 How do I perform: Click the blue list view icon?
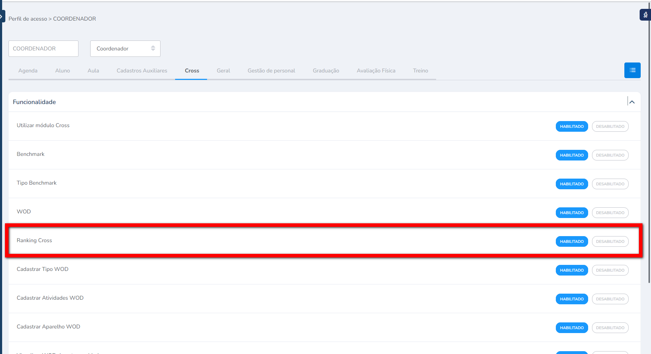point(632,70)
